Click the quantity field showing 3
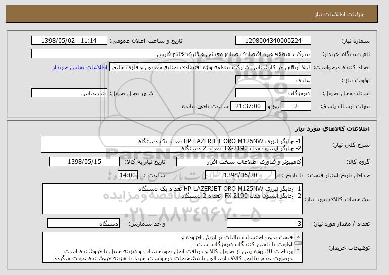The width and height of the screenshot is (389, 275). pyautogui.click(x=265, y=223)
